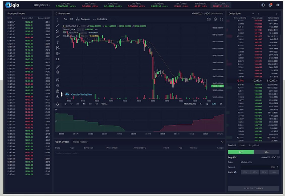Select the chart ruler measure tool

[x=57, y=67]
